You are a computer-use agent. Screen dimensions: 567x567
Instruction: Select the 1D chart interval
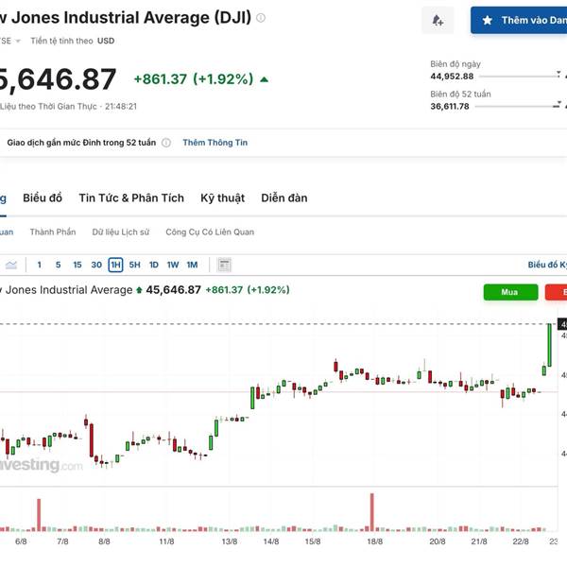tap(154, 265)
